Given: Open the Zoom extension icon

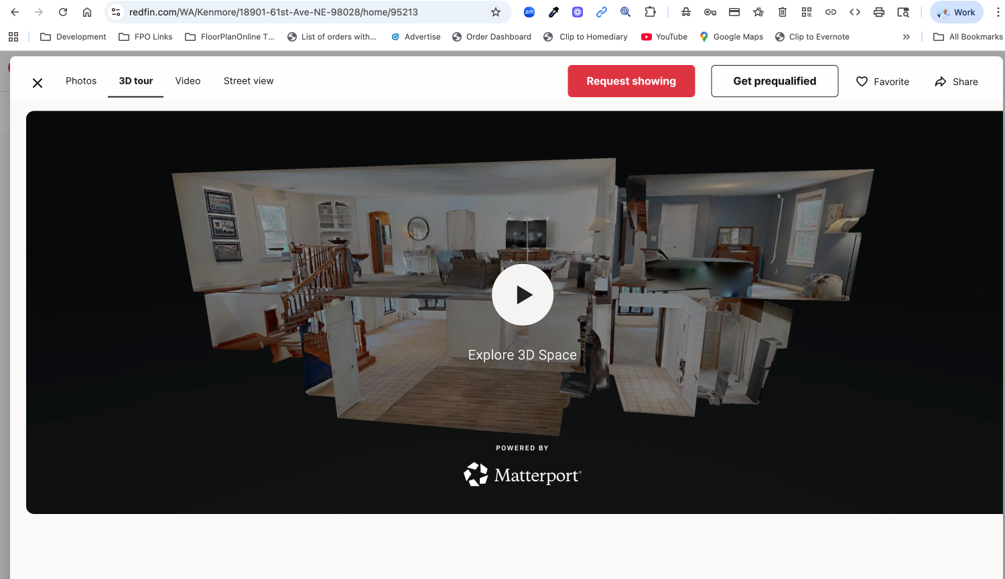Looking at the screenshot, I should [529, 12].
